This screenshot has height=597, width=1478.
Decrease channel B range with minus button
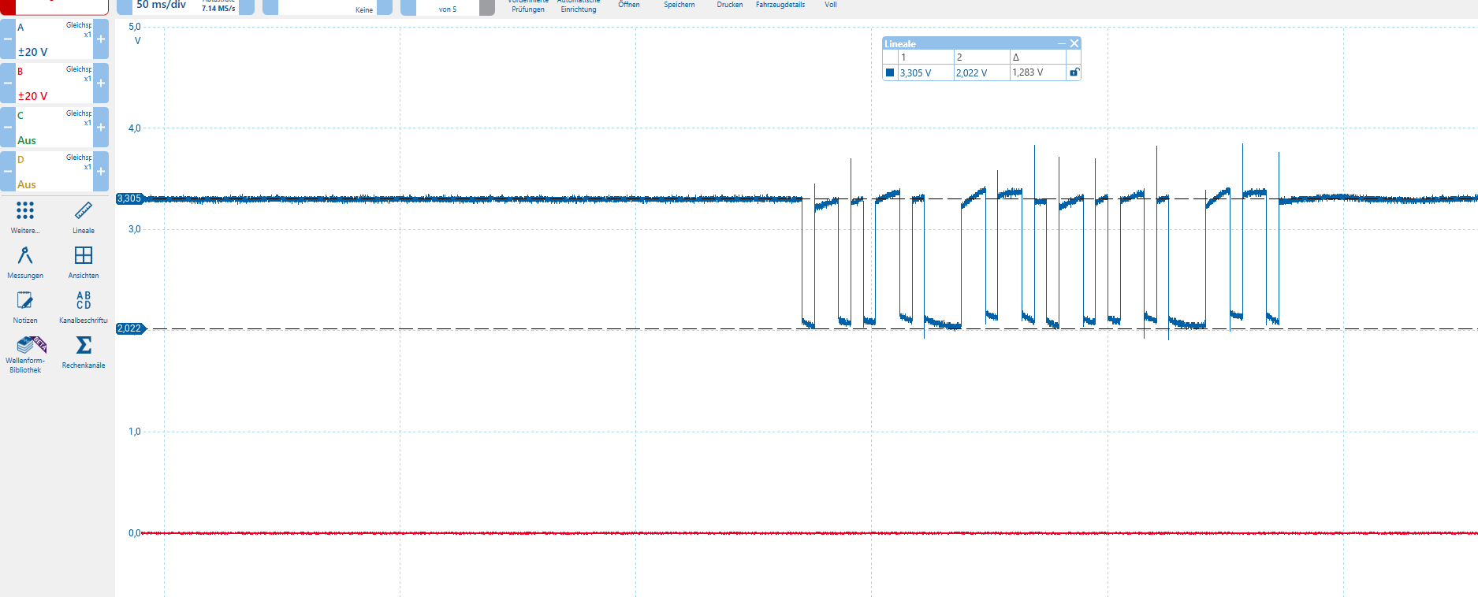click(7, 83)
